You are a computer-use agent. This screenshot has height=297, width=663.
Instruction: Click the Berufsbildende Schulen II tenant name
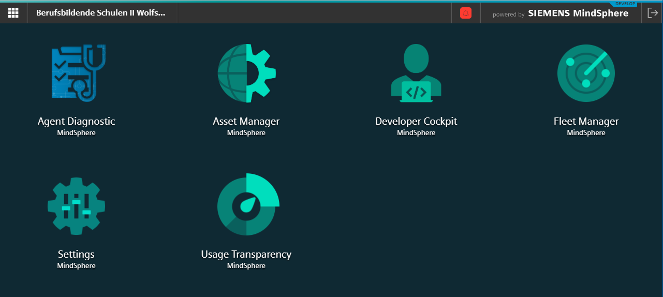101,13
